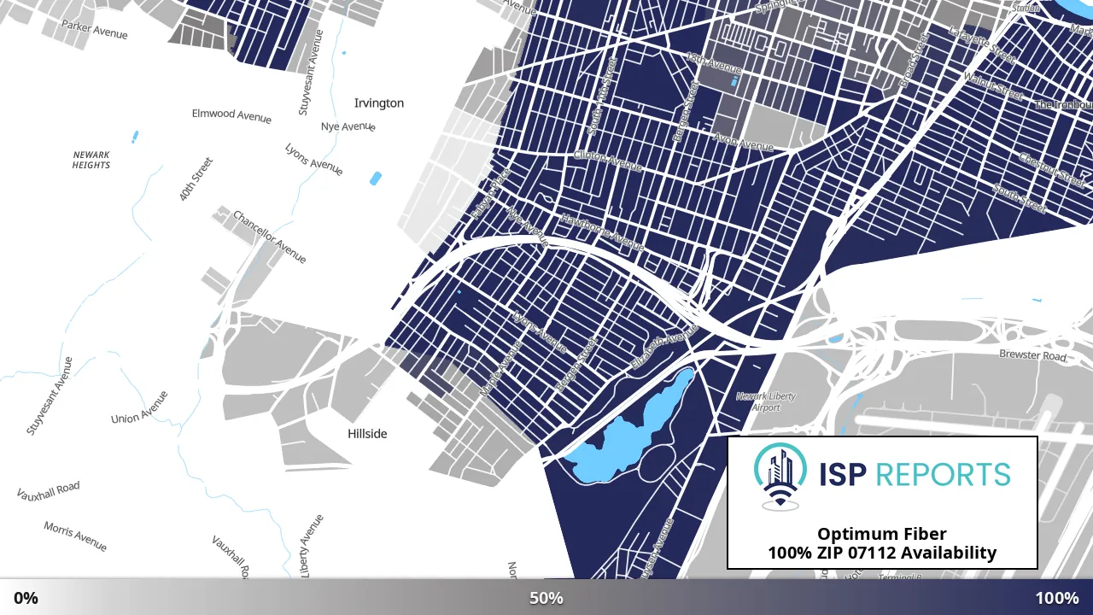The image size is (1093, 615).
Task: Click The Ironbound neighborhood label
Action: (1063, 105)
